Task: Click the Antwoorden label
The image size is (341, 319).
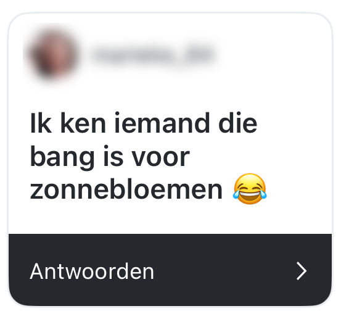Action: (92, 271)
